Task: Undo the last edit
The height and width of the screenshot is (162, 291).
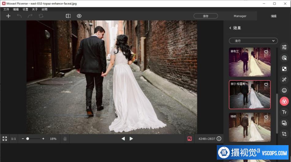Action: (19, 16)
